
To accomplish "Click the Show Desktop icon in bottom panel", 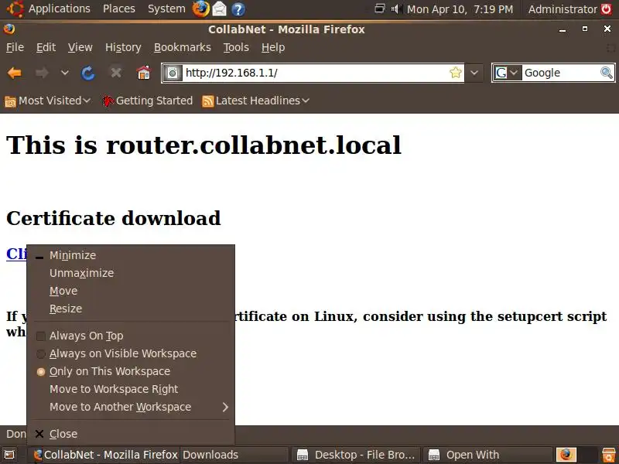I will coord(9,455).
